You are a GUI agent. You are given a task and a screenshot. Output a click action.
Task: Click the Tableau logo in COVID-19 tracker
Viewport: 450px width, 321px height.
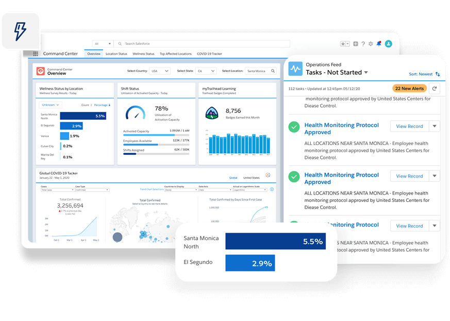coord(268,175)
